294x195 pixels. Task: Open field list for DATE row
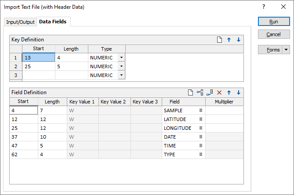click(201, 137)
